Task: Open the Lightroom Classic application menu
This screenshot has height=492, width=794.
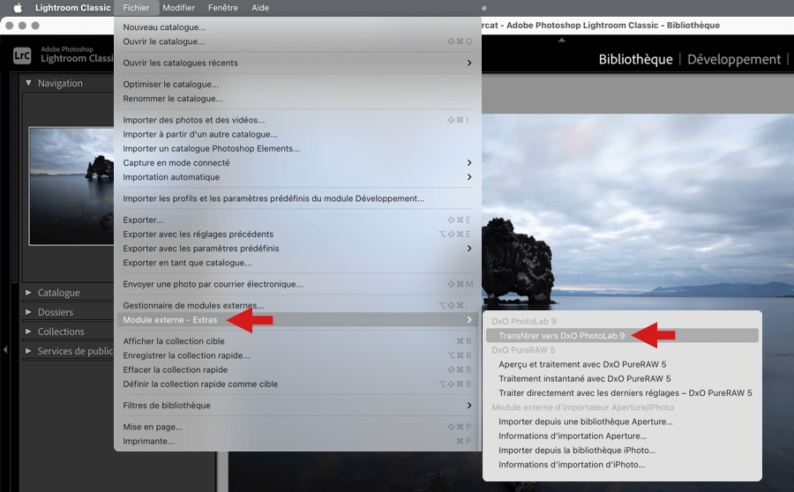Action: pos(72,8)
